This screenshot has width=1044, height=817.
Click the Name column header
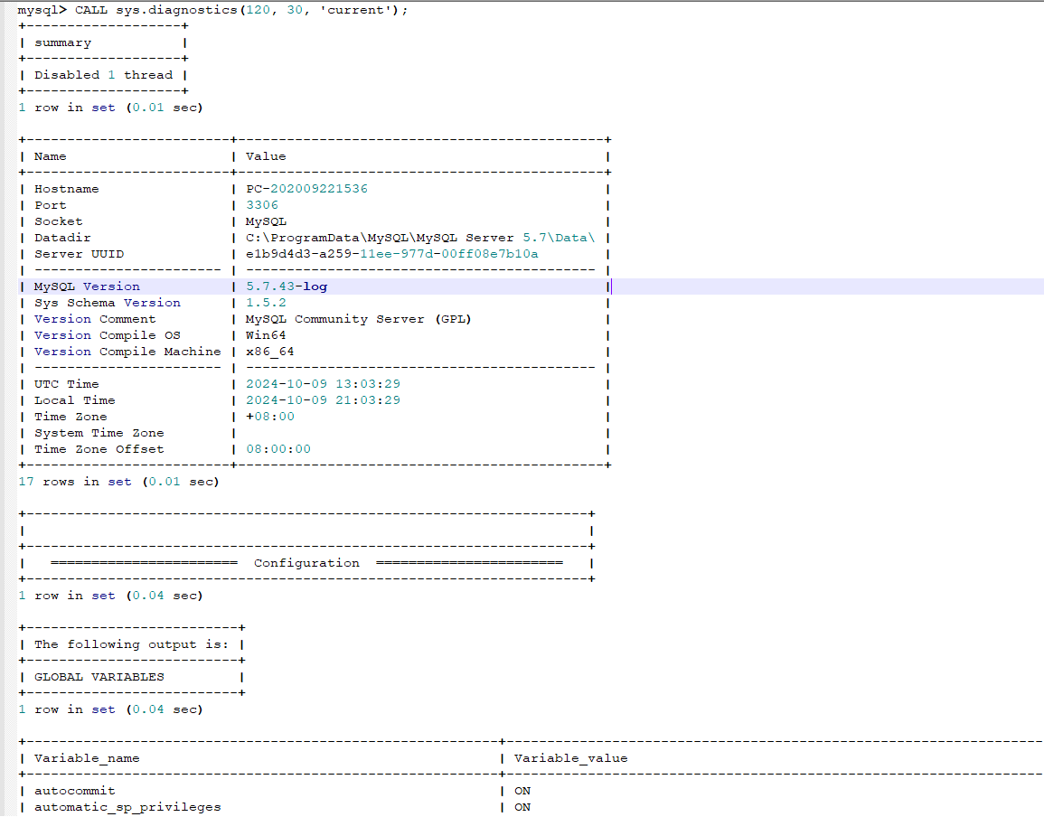[x=51, y=156]
